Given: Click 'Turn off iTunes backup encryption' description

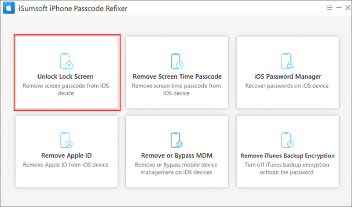Looking at the screenshot, I should click(x=287, y=168).
